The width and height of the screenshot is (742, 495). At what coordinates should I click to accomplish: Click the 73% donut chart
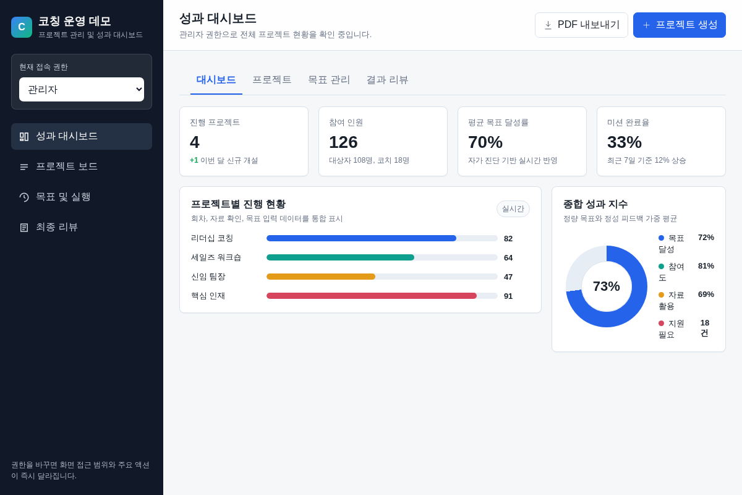(607, 286)
